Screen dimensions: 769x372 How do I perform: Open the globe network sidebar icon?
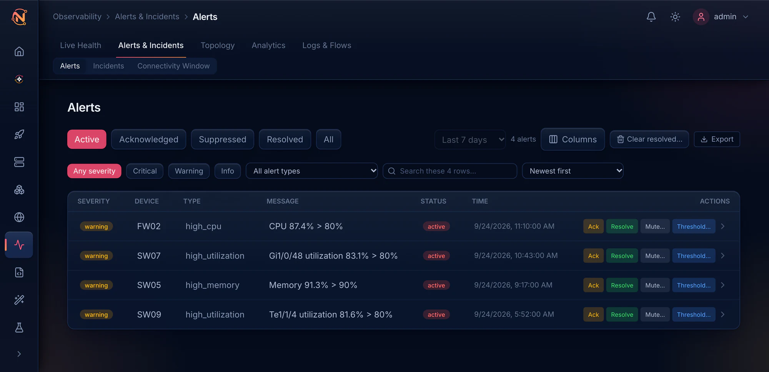click(19, 217)
